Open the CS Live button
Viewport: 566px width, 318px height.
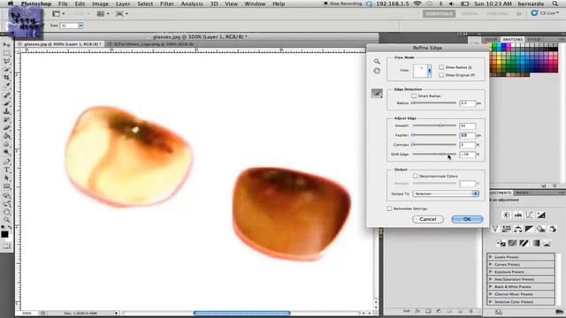click(x=545, y=13)
